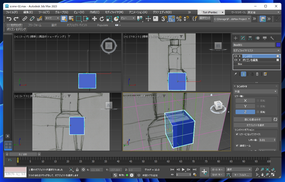Image resolution: width=285 pixels, height=182 pixels.
Task: Select the X mirror axis button
Action: [245, 101]
